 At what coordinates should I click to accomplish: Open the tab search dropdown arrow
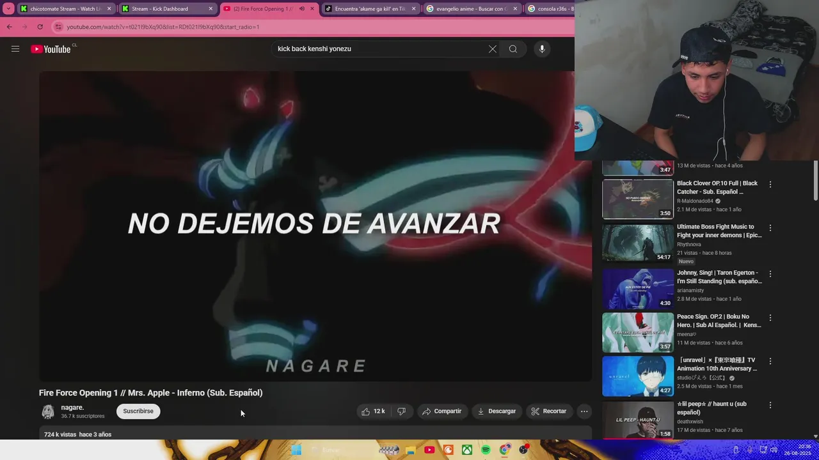(8, 9)
